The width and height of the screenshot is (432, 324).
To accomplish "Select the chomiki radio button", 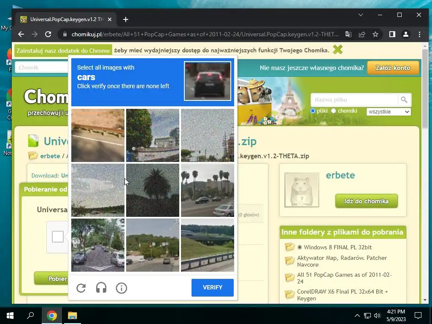I will pyautogui.click(x=333, y=111).
